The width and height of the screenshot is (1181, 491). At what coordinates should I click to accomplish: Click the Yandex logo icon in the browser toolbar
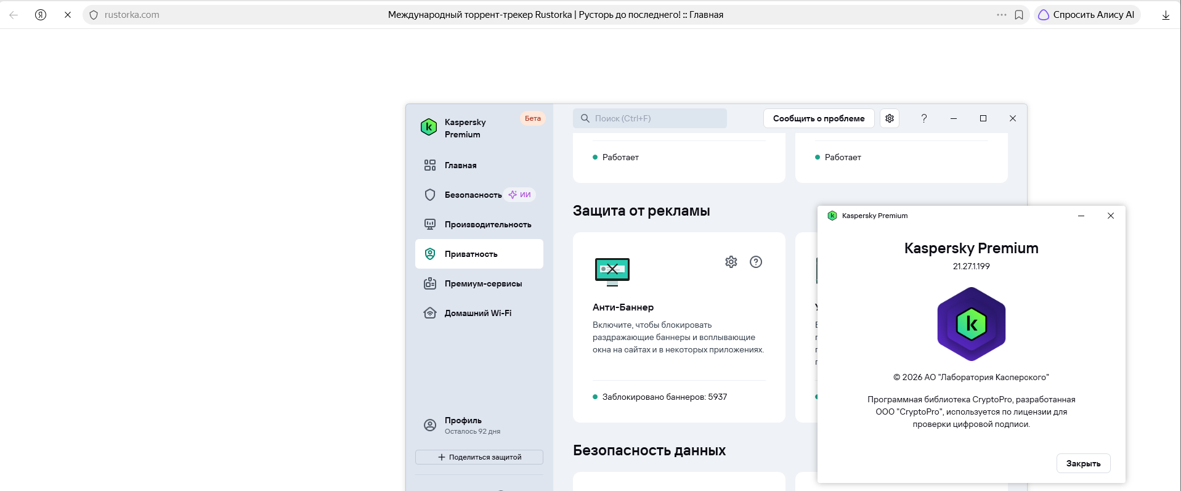point(41,15)
